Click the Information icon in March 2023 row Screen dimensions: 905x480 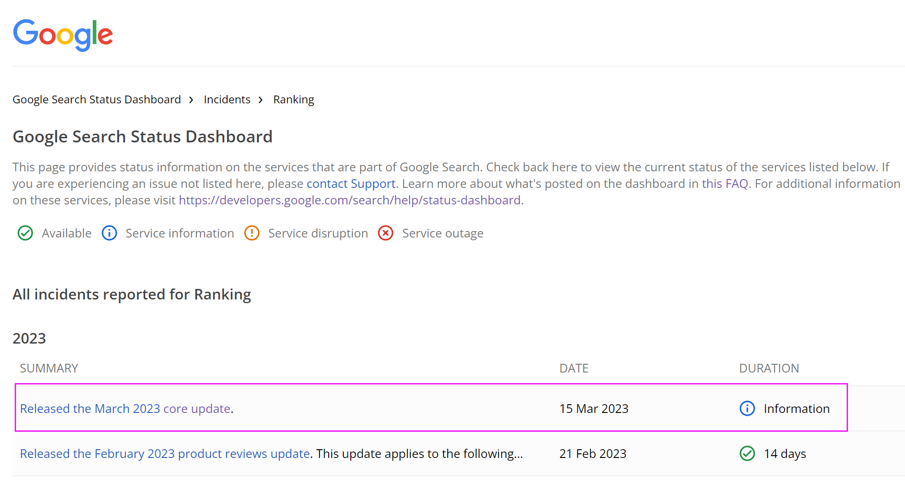click(747, 408)
